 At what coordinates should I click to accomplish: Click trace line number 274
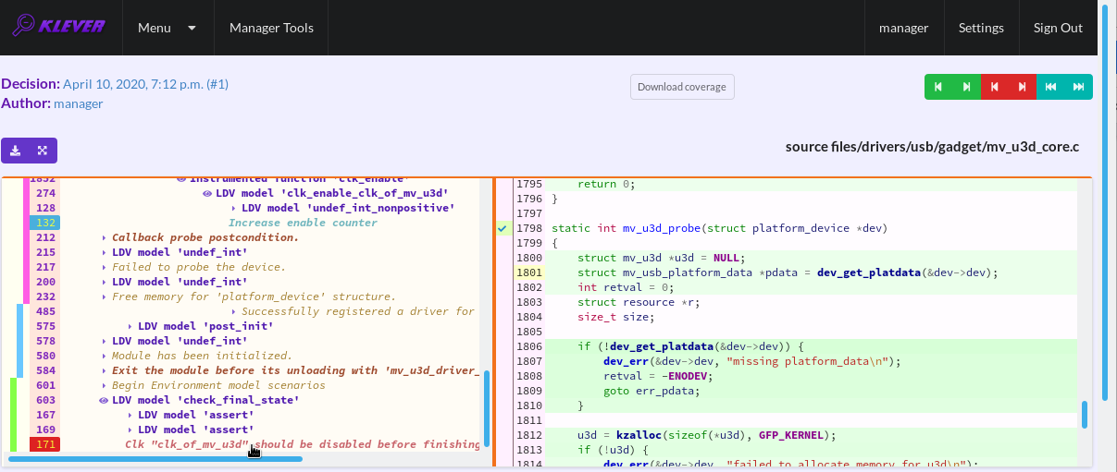pyautogui.click(x=46, y=193)
